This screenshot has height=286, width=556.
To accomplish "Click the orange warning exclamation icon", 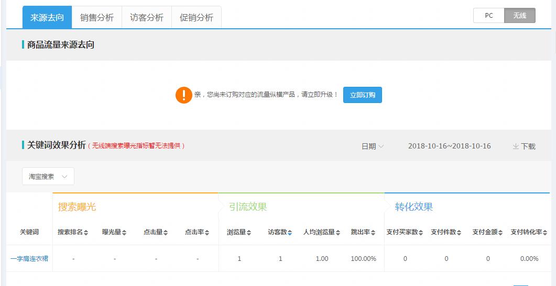I will coord(184,95).
